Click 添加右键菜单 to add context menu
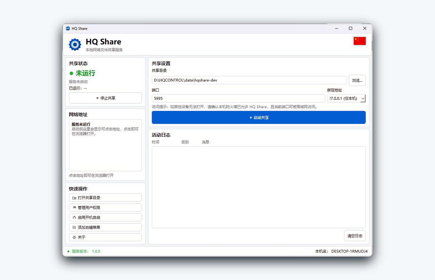This screenshot has height=280, width=435. pyautogui.click(x=105, y=227)
